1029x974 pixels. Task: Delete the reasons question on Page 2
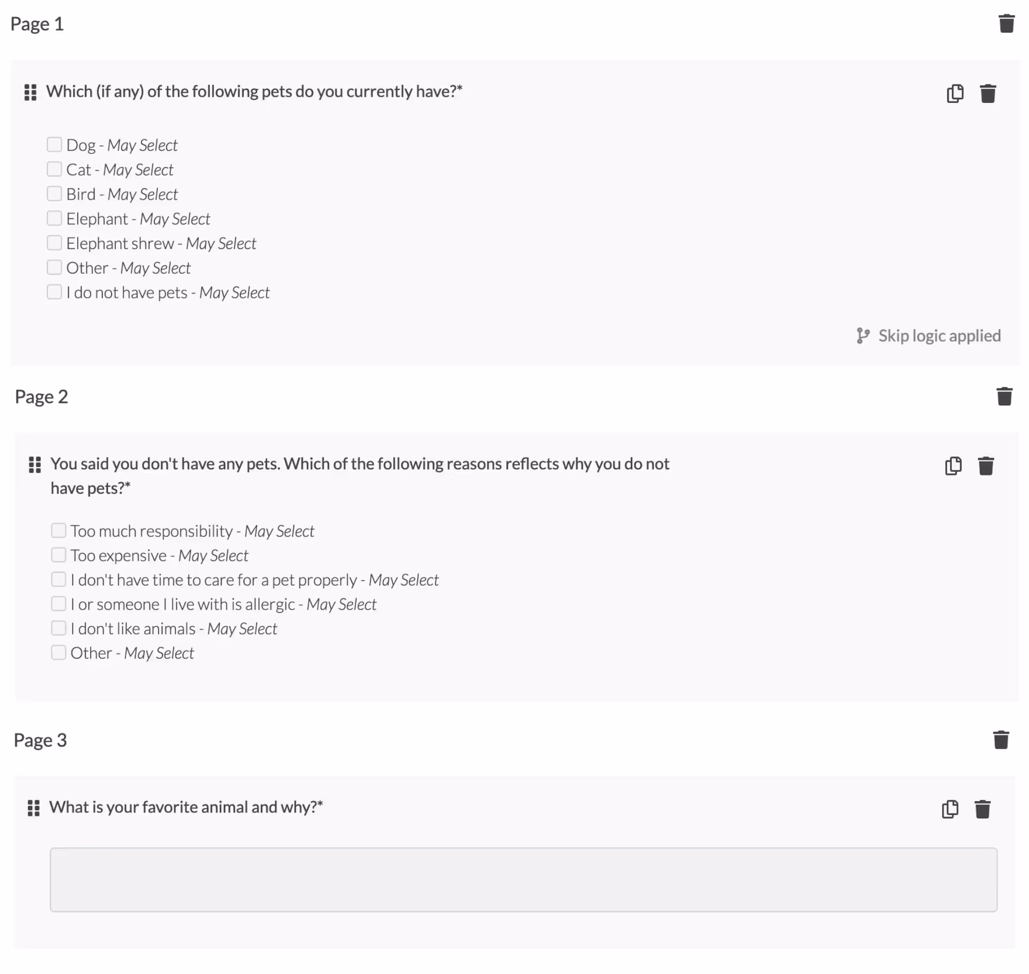click(986, 466)
